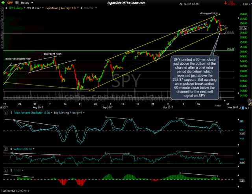252x194 pixels.
Task: Open the Wilder's RSI 14 dropdown
Action: [33, 149]
